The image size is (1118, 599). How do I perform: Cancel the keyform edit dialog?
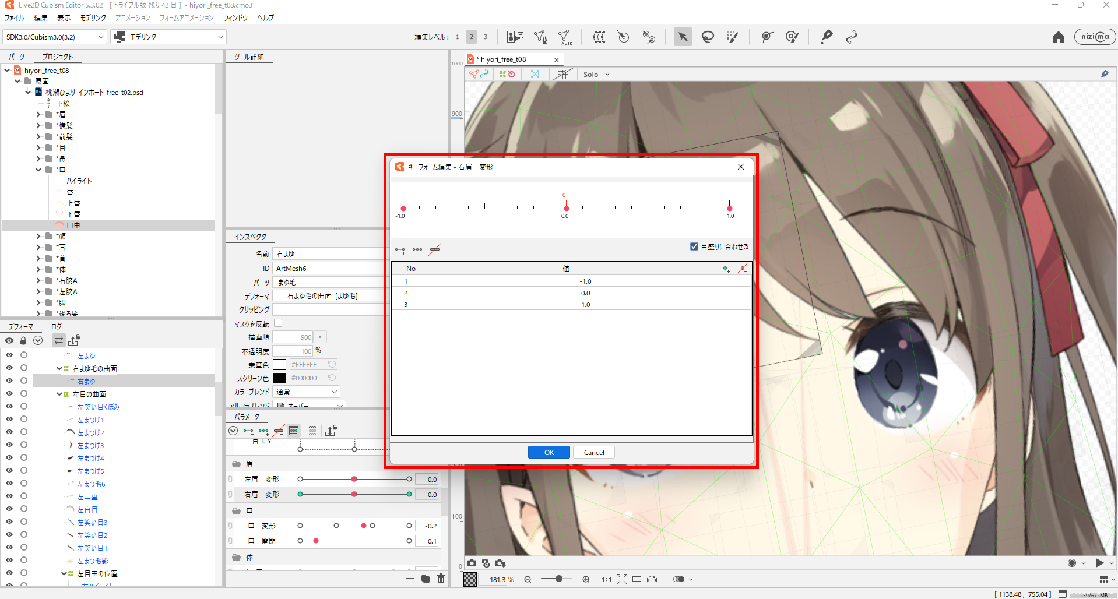tap(594, 452)
